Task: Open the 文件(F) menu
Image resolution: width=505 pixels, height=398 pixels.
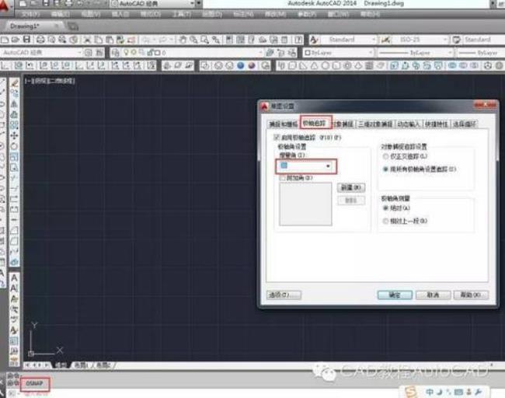Action: coord(30,14)
